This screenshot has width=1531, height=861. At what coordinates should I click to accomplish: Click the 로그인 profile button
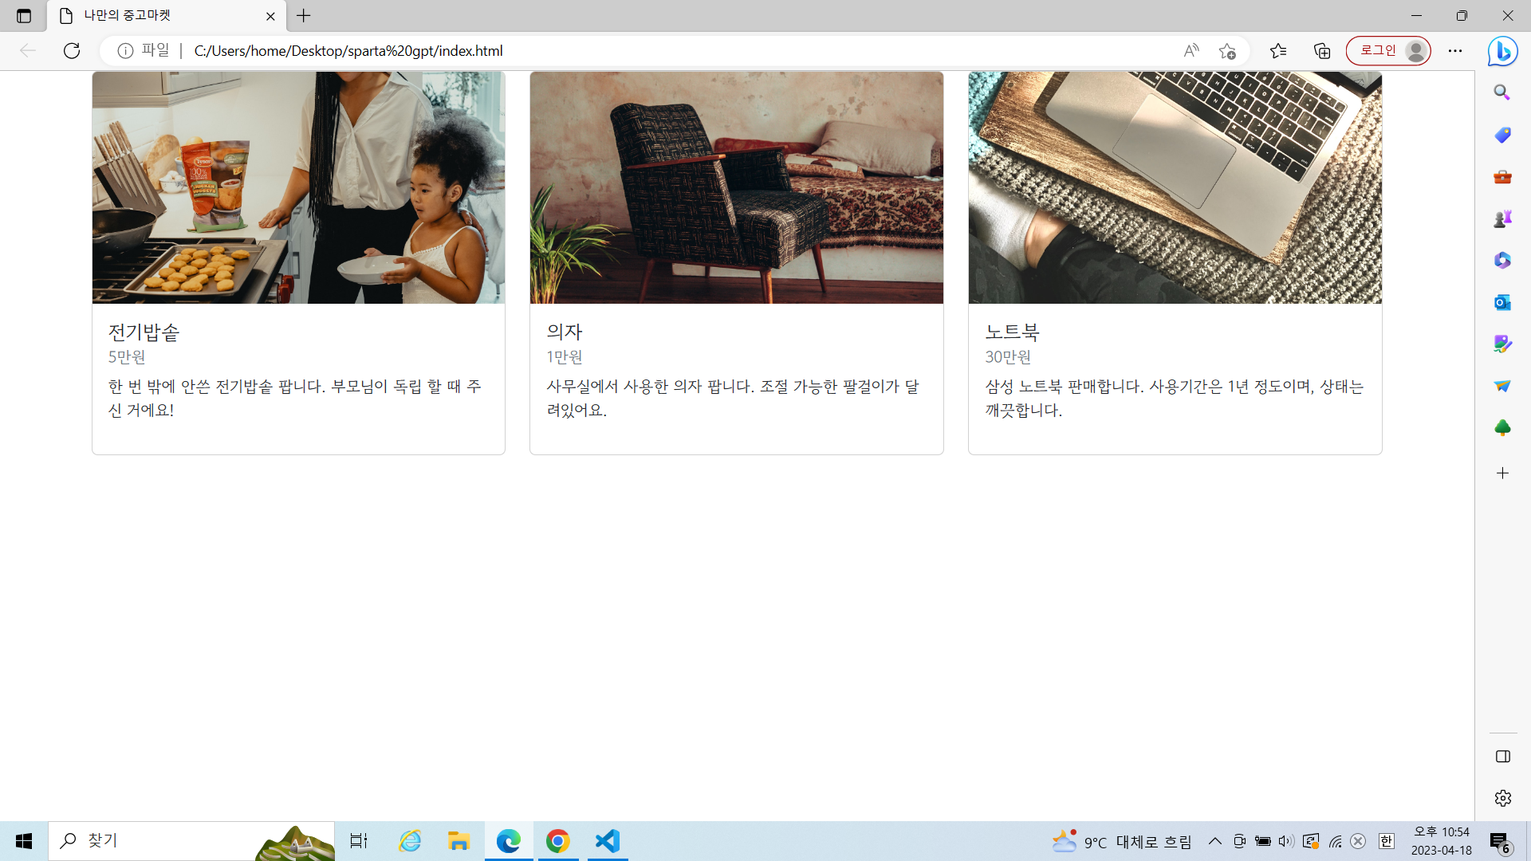tap(1388, 51)
